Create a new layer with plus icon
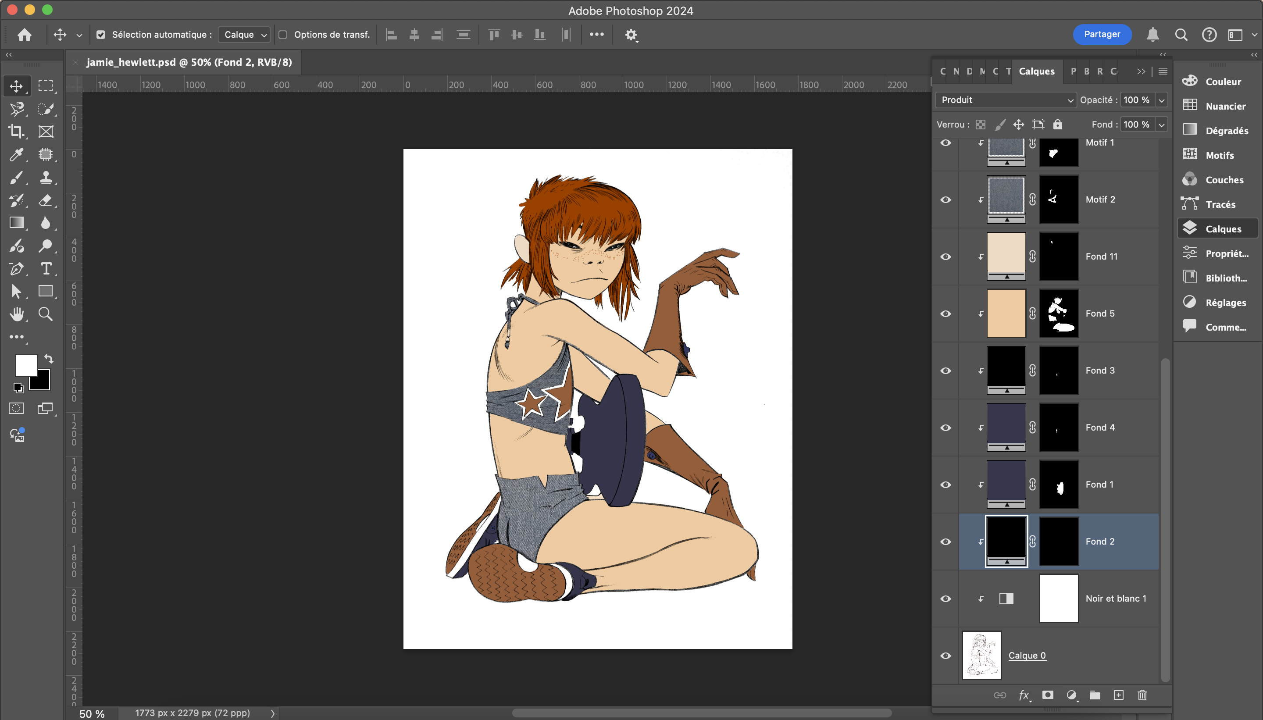This screenshot has height=720, width=1263. [x=1119, y=695]
